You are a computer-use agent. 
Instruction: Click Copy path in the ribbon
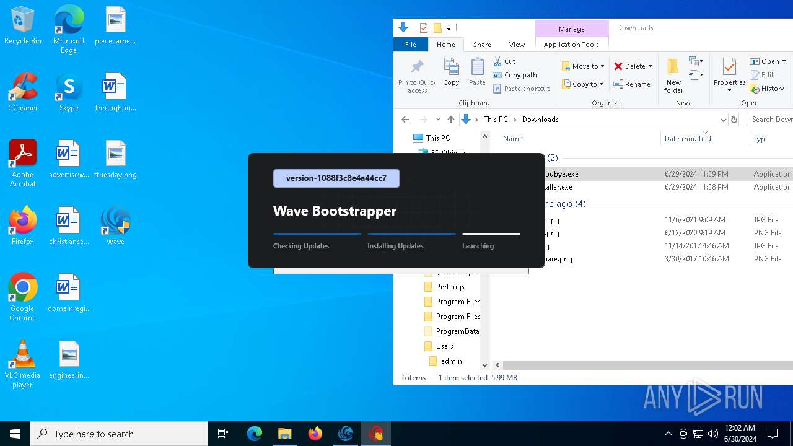pyautogui.click(x=515, y=75)
